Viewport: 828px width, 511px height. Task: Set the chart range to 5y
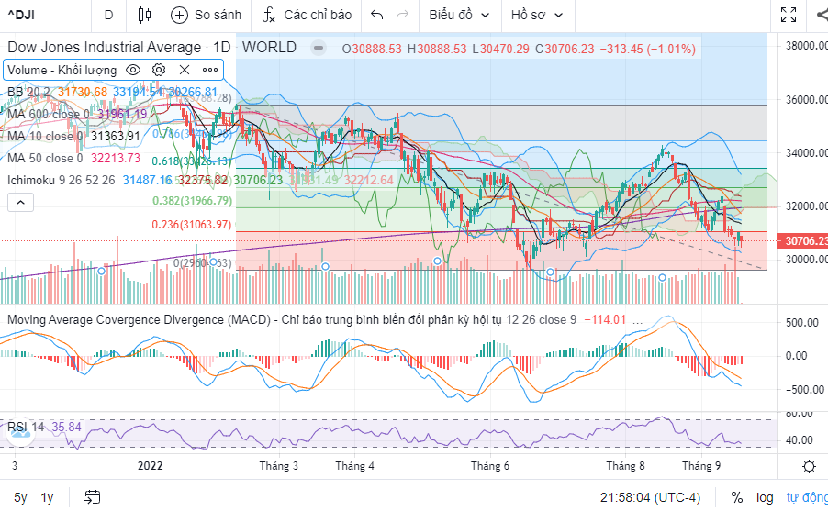(20, 497)
